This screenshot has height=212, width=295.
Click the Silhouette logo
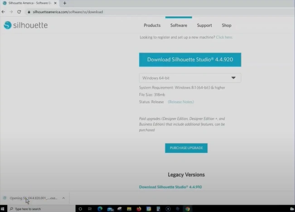coord(26,25)
